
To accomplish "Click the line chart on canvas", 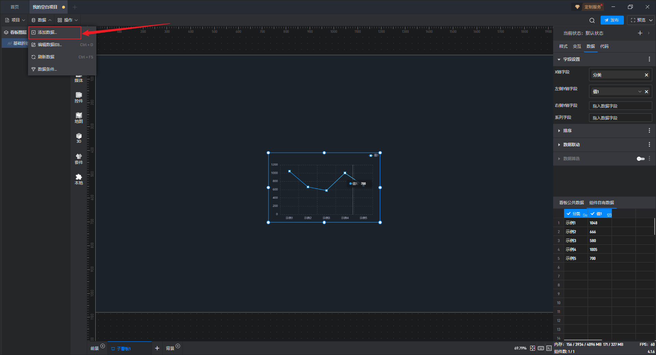I will pyautogui.click(x=324, y=188).
